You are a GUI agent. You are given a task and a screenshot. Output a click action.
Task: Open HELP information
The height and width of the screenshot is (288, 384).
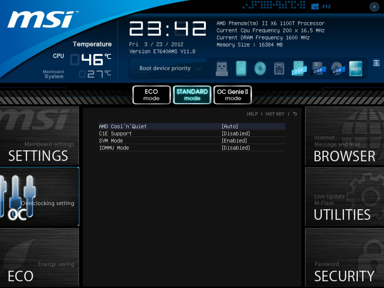pos(252,114)
